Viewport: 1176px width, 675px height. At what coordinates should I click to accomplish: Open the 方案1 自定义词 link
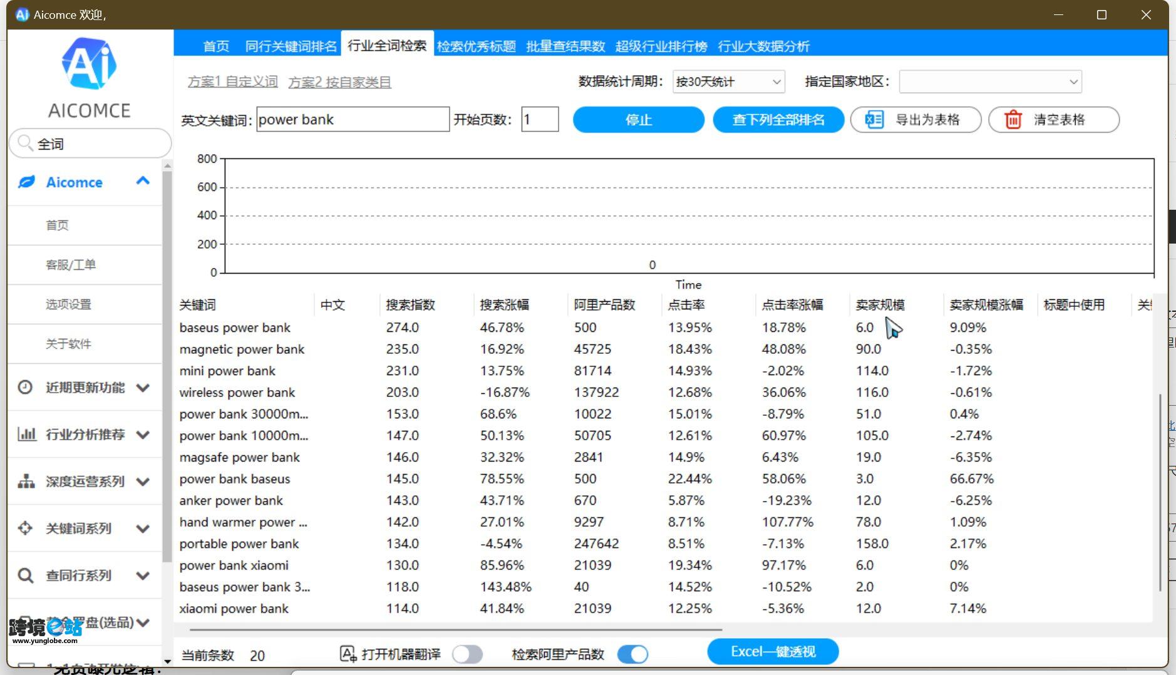tap(232, 82)
